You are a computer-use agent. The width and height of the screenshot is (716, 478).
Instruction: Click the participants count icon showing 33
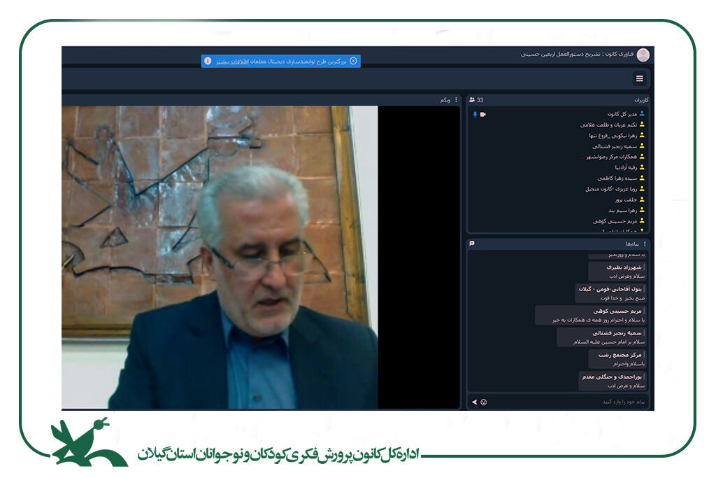[x=473, y=100]
